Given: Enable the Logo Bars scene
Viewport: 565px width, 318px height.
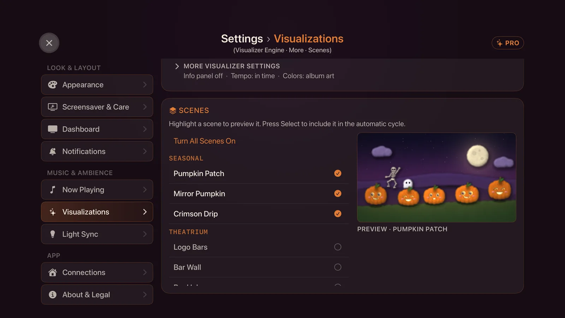Looking at the screenshot, I should click(338, 247).
